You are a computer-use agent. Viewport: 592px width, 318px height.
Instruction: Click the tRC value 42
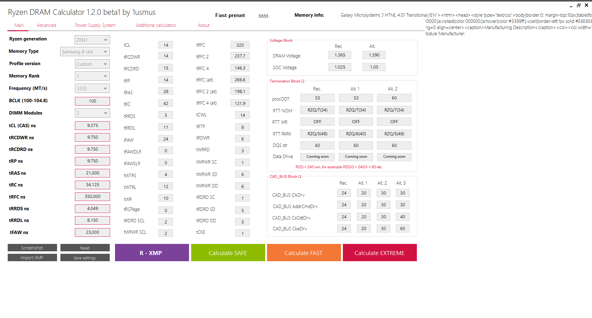pos(166,103)
